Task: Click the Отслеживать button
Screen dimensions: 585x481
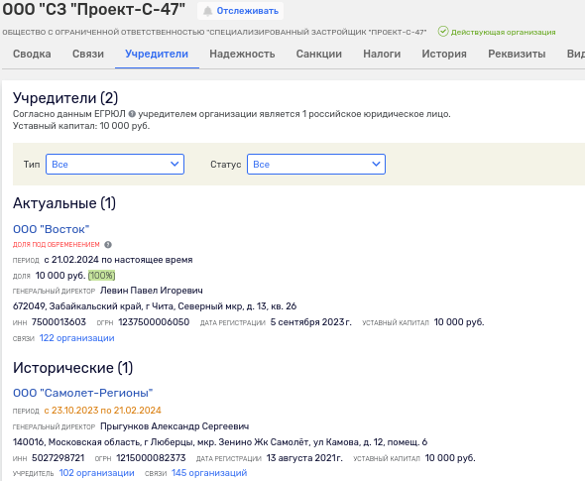Action: coord(240,11)
